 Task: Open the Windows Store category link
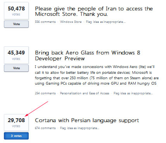[x=71, y=22]
